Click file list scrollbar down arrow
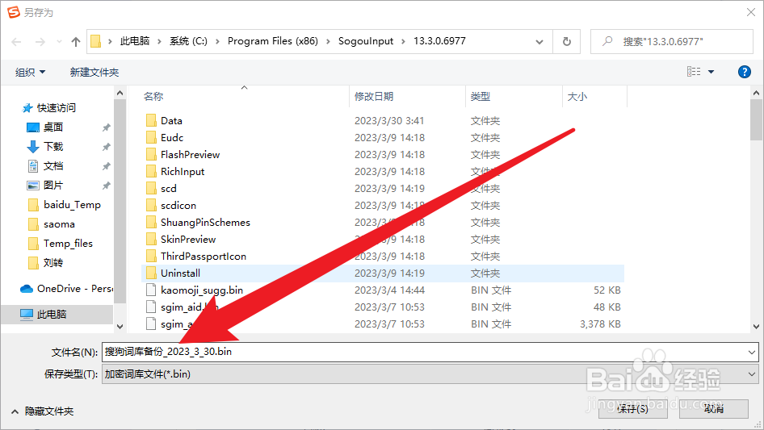Viewport: 764px width, 430px height. click(x=756, y=327)
